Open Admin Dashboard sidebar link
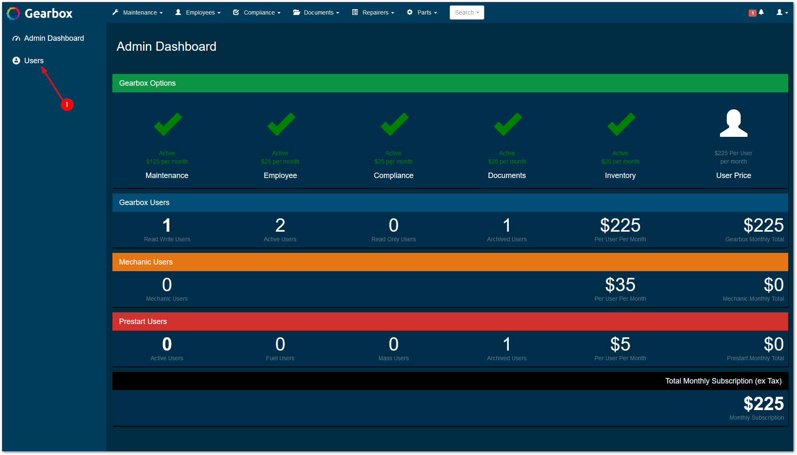 tap(54, 38)
